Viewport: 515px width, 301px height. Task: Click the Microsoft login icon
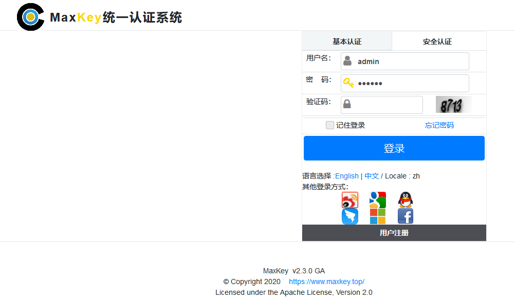377,216
